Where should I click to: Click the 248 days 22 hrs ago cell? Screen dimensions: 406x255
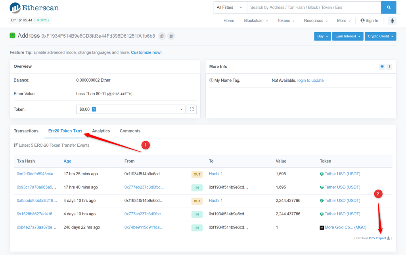point(82,228)
